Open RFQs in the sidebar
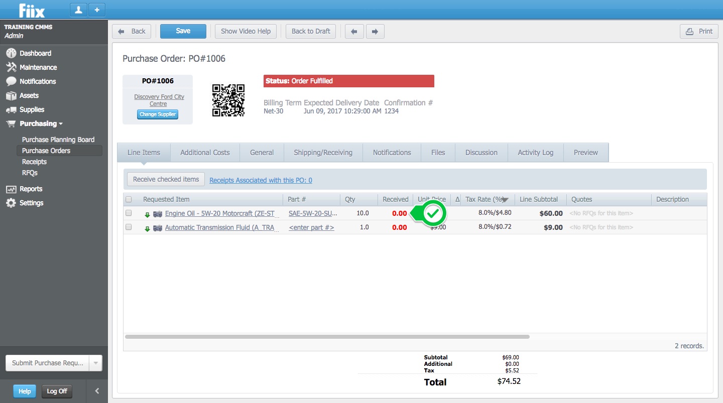 (x=30, y=173)
